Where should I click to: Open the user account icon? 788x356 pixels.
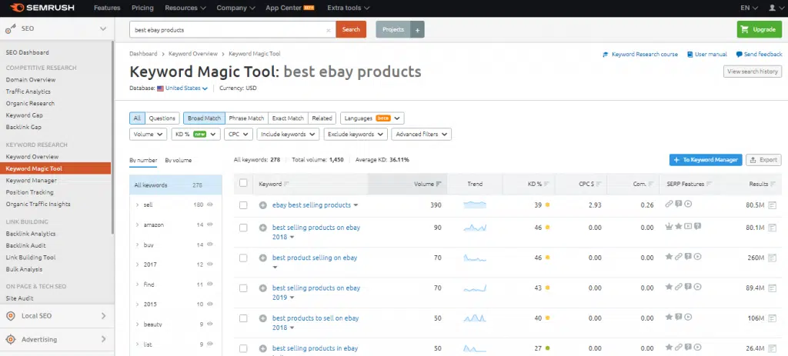pyautogui.click(x=772, y=8)
